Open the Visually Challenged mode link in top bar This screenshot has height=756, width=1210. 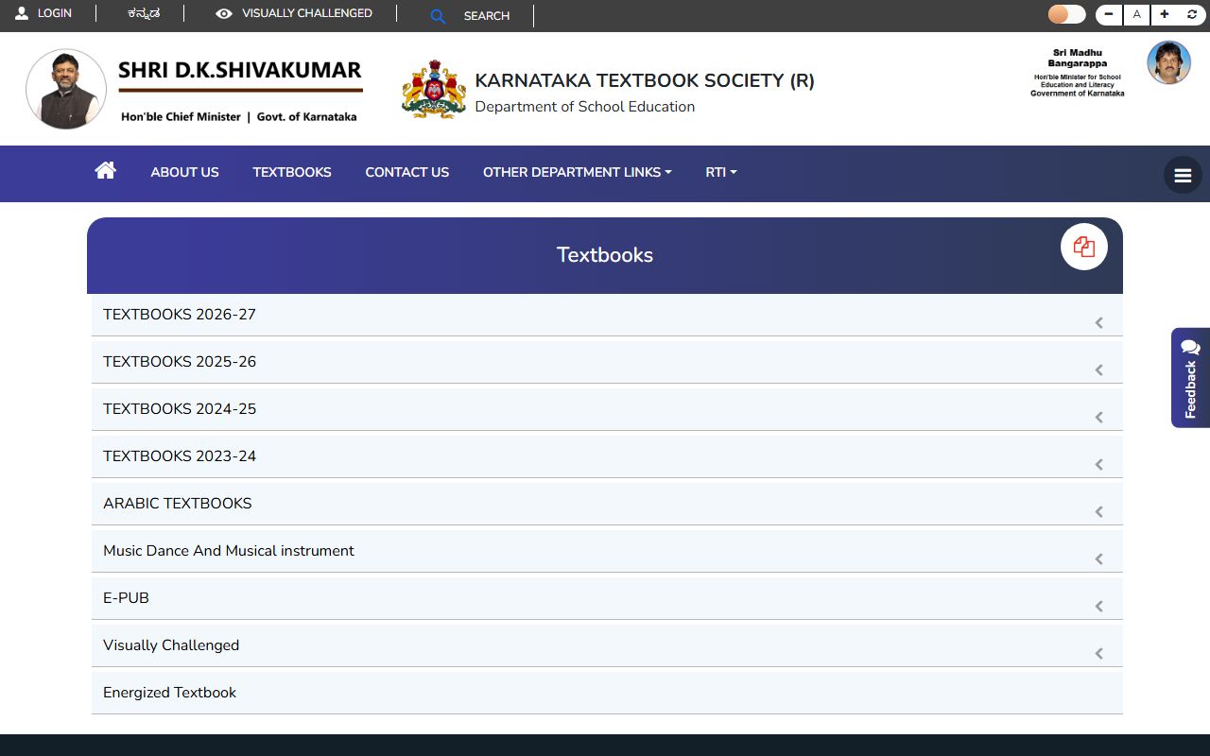[294, 13]
